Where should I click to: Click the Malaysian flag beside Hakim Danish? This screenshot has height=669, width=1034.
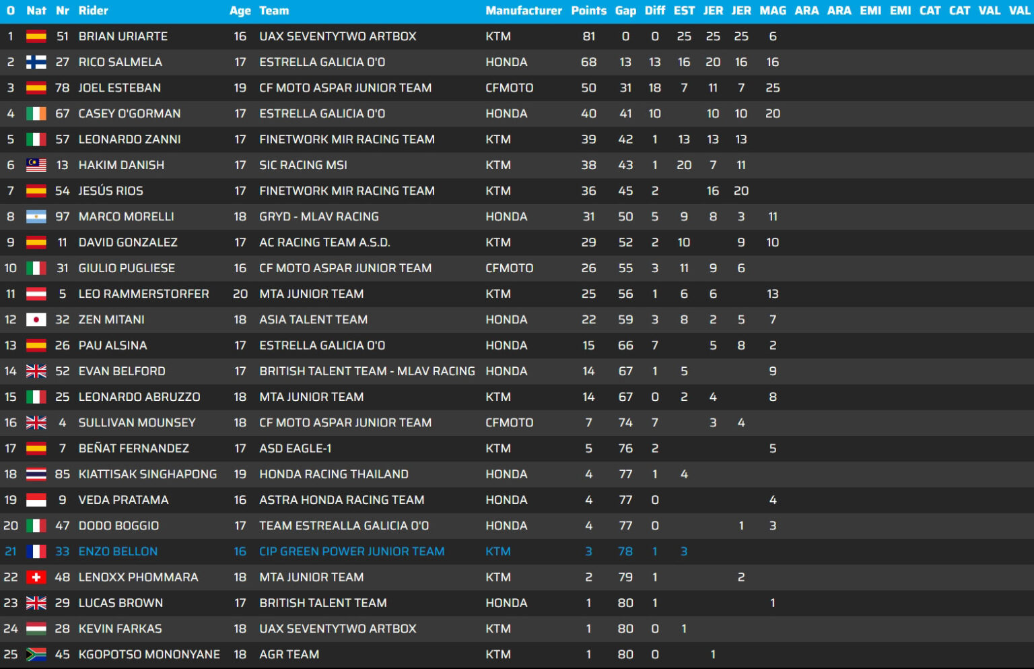(x=36, y=165)
